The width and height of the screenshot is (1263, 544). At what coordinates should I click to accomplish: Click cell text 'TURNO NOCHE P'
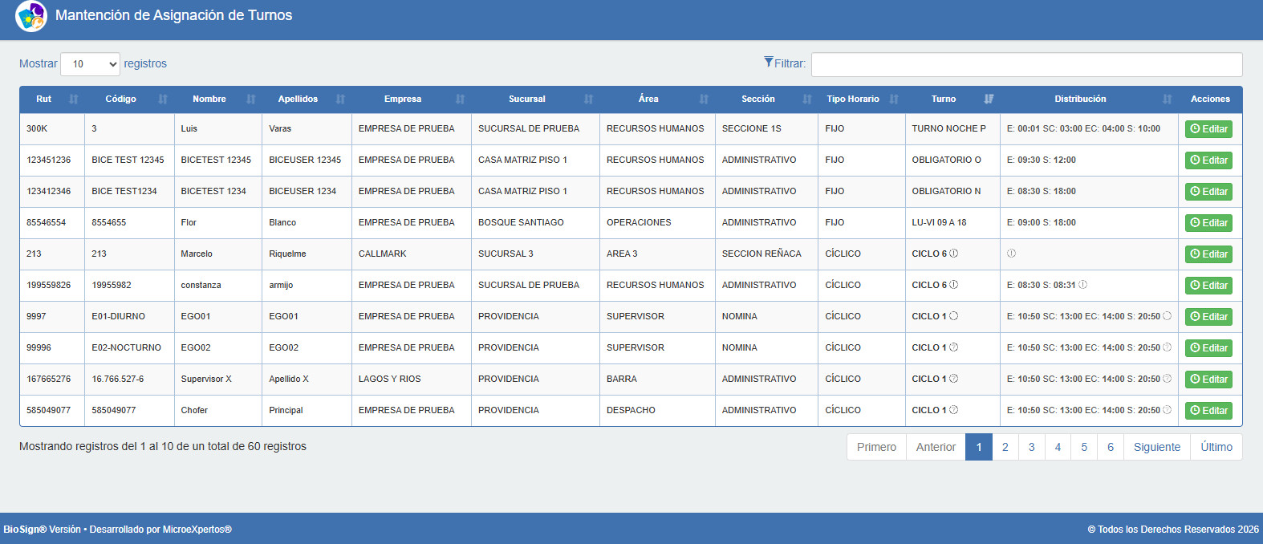click(948, 128)
